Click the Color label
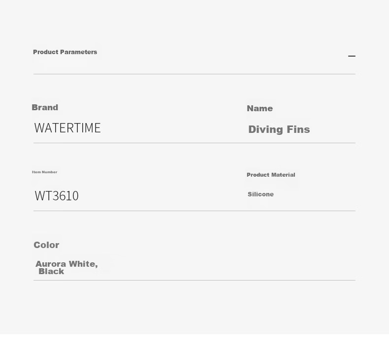Viewport: 389px width, 345px height. point(46,245)
